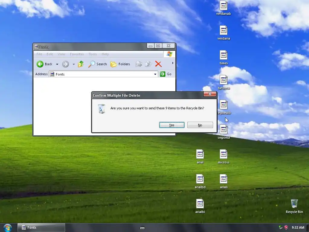Viewport: 309px width, 232px height.
Task: Select the segoeui font file icon
Action: coord(224,130)
